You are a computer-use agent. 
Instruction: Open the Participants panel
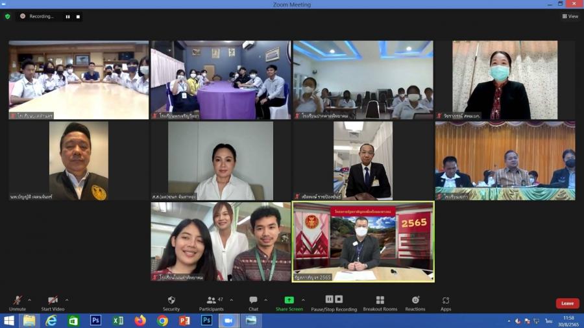[x=212, y=303]
